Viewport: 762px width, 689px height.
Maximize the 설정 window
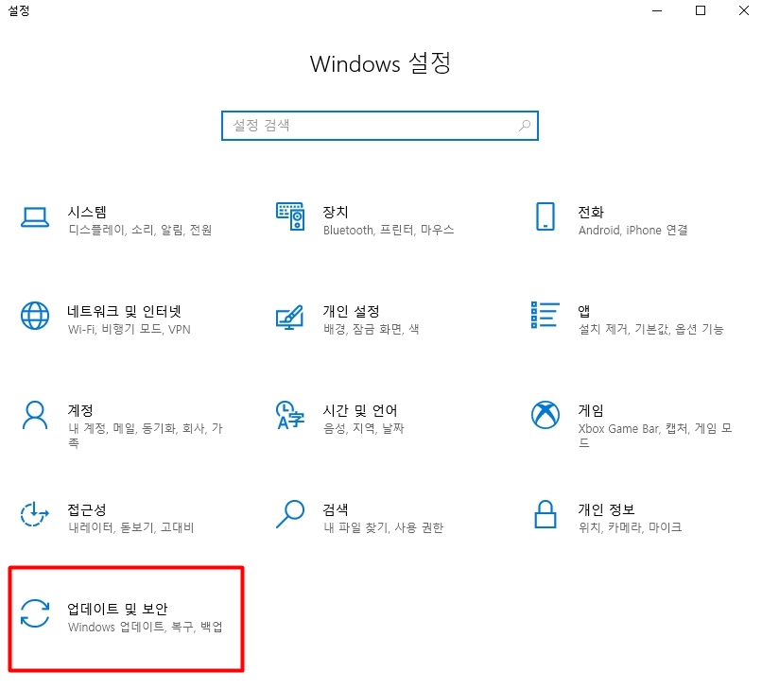701,10
